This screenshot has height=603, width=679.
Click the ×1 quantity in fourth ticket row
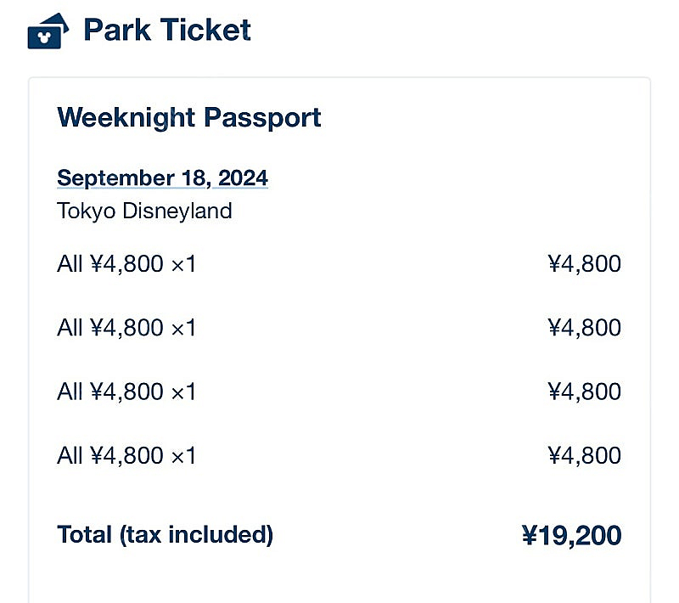[x=183, y=456]
